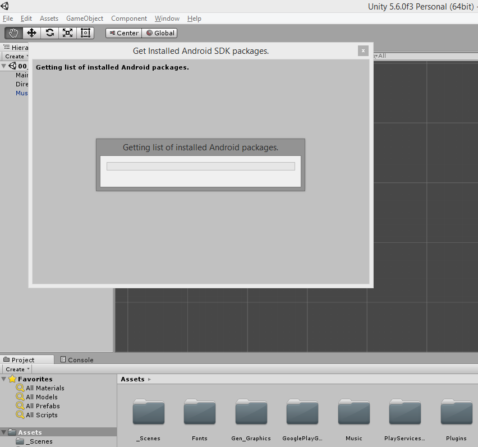Select the Hierarchy panel tab
Image resolution: width=478 pixels, height=447 pixels.
pyautogui.click(x=16, y=47)
